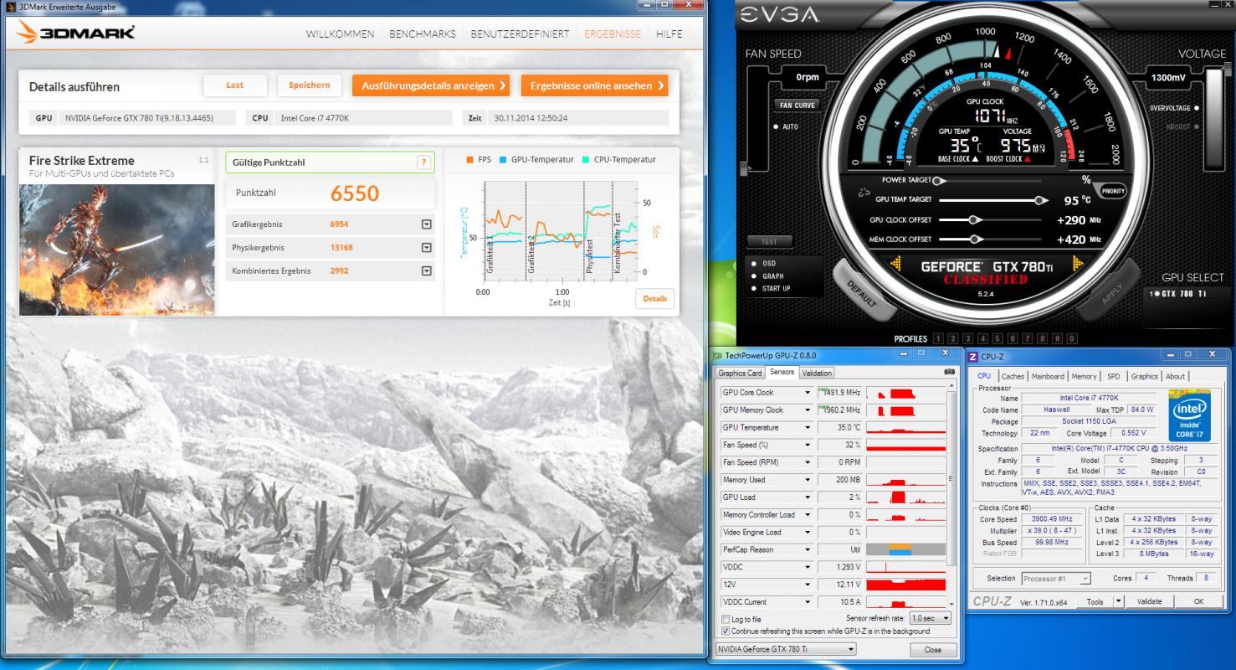Click the Power Target slider handle
1236x670 pixels.
click(939, 180)
